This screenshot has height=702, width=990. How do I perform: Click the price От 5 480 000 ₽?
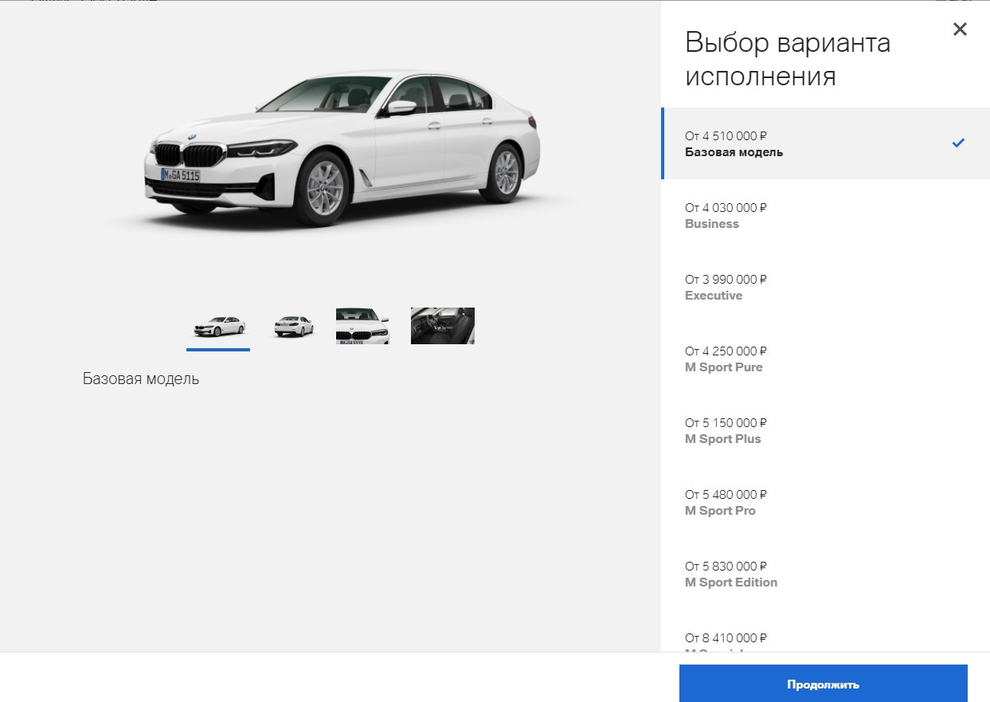click(726, 495)
